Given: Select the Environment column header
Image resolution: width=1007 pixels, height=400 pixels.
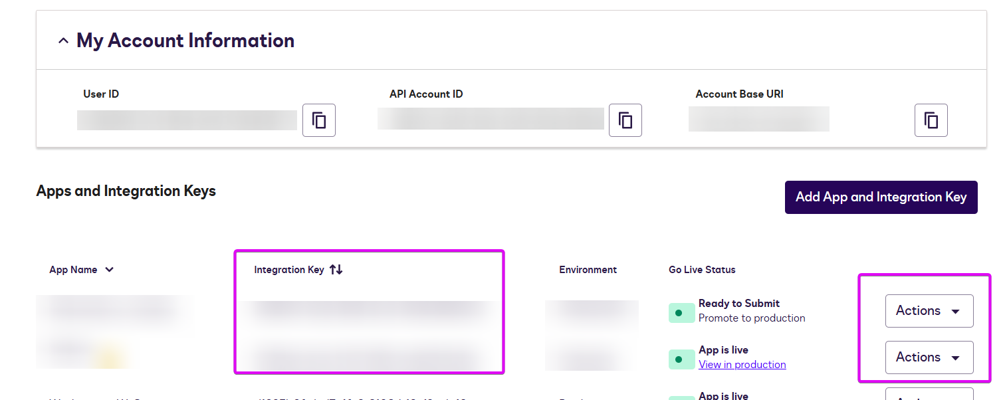Looking at the screenshot, I should tap(588, 270).
